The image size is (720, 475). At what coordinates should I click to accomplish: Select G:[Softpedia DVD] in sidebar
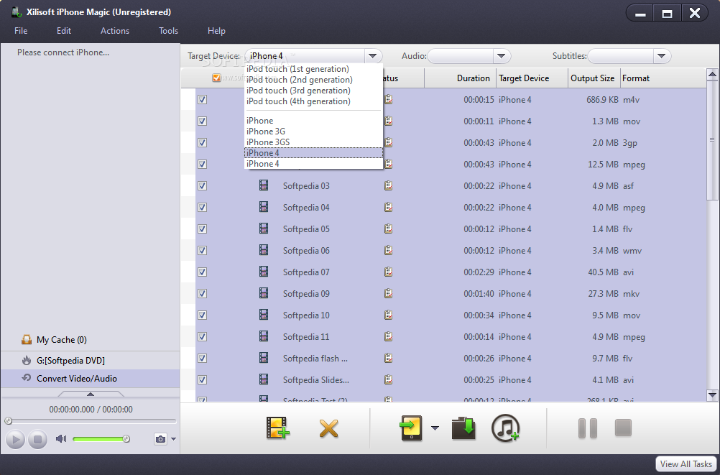point(90,361)
